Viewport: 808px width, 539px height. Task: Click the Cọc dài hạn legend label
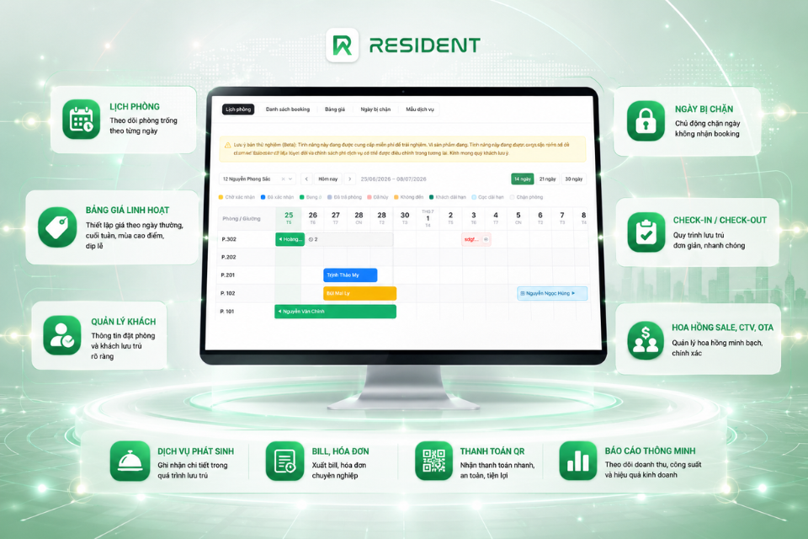491,197
